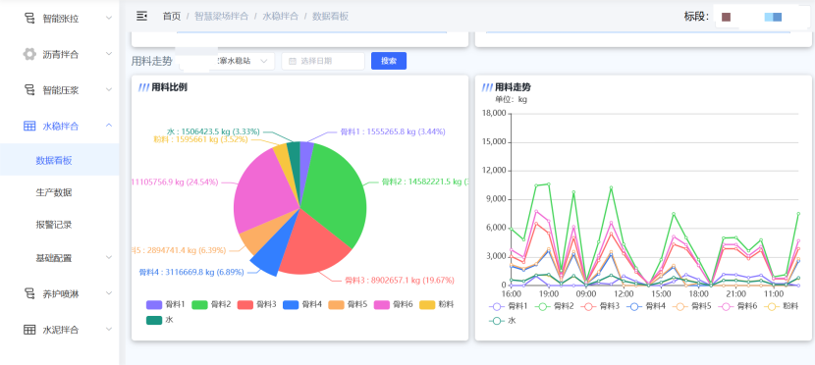Toggle 骨料5 series in line chart legend
Image resolution: width=815 pixels, height=365 pixels.
[x=690, y=307]
